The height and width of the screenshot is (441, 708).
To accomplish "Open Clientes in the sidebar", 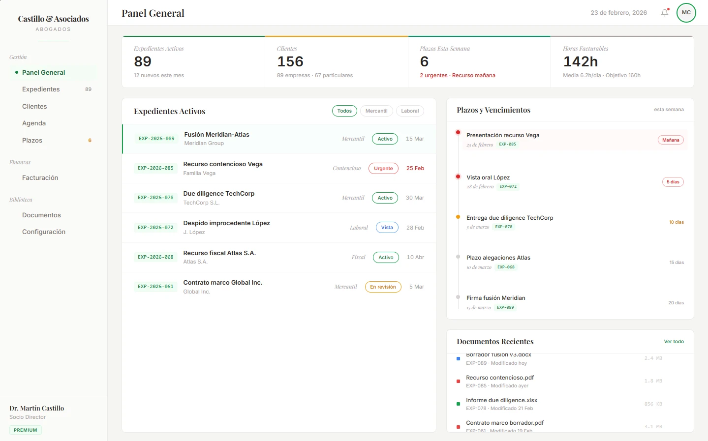I will click(53, 106).
